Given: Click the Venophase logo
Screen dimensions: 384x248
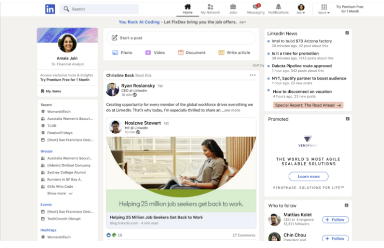Looking at the screenshot, I should click(308, 141).
